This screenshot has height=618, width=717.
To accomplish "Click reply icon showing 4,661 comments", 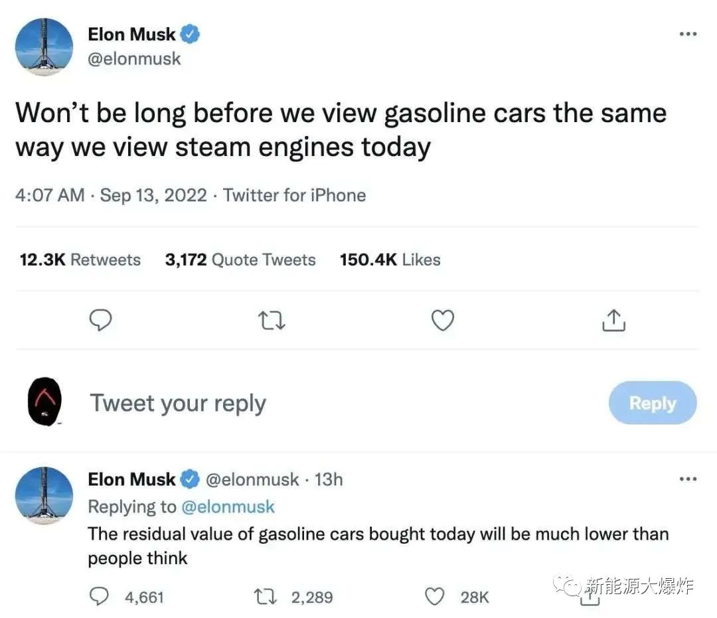I will pyautogui.click(x=100, y=597).
